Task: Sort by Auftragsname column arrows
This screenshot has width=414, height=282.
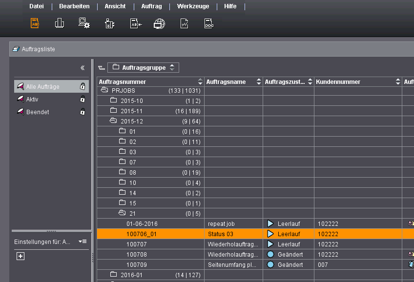Action: tap(259, 81)
